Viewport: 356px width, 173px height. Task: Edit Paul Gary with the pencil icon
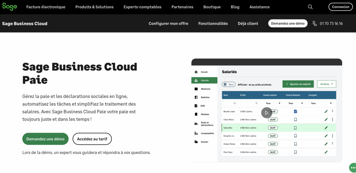[x=326, y=152]
